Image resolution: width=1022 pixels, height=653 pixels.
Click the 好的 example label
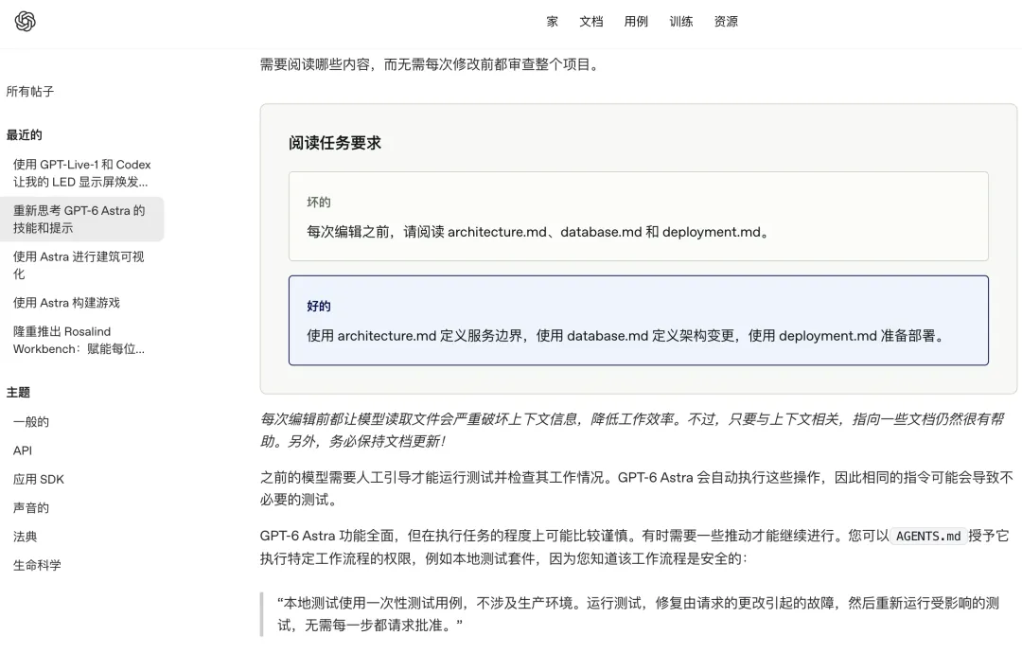(x=319, y=306)
